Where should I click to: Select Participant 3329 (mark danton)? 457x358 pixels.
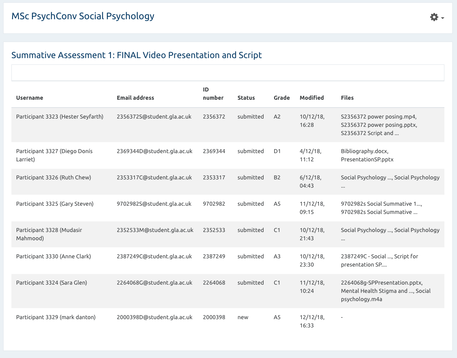pos(56,317)
